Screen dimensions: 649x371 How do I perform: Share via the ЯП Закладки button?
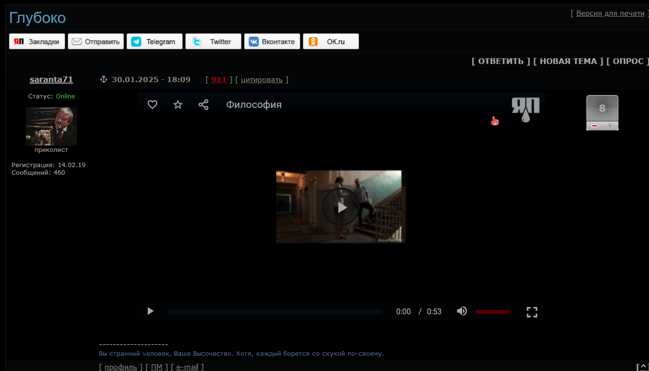point(37,42)
